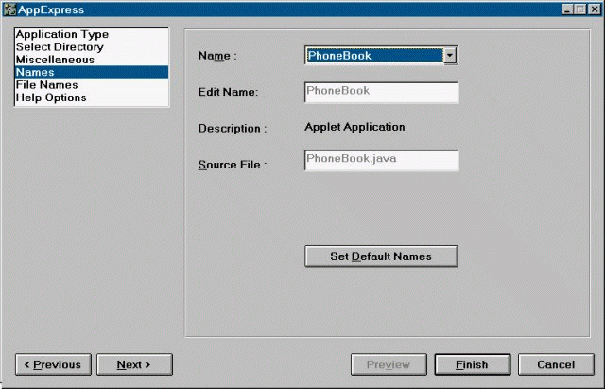Minimize the AppExpress window
Image resolution: width=605 pixels, height=389 pixels.
click(567, 9)
